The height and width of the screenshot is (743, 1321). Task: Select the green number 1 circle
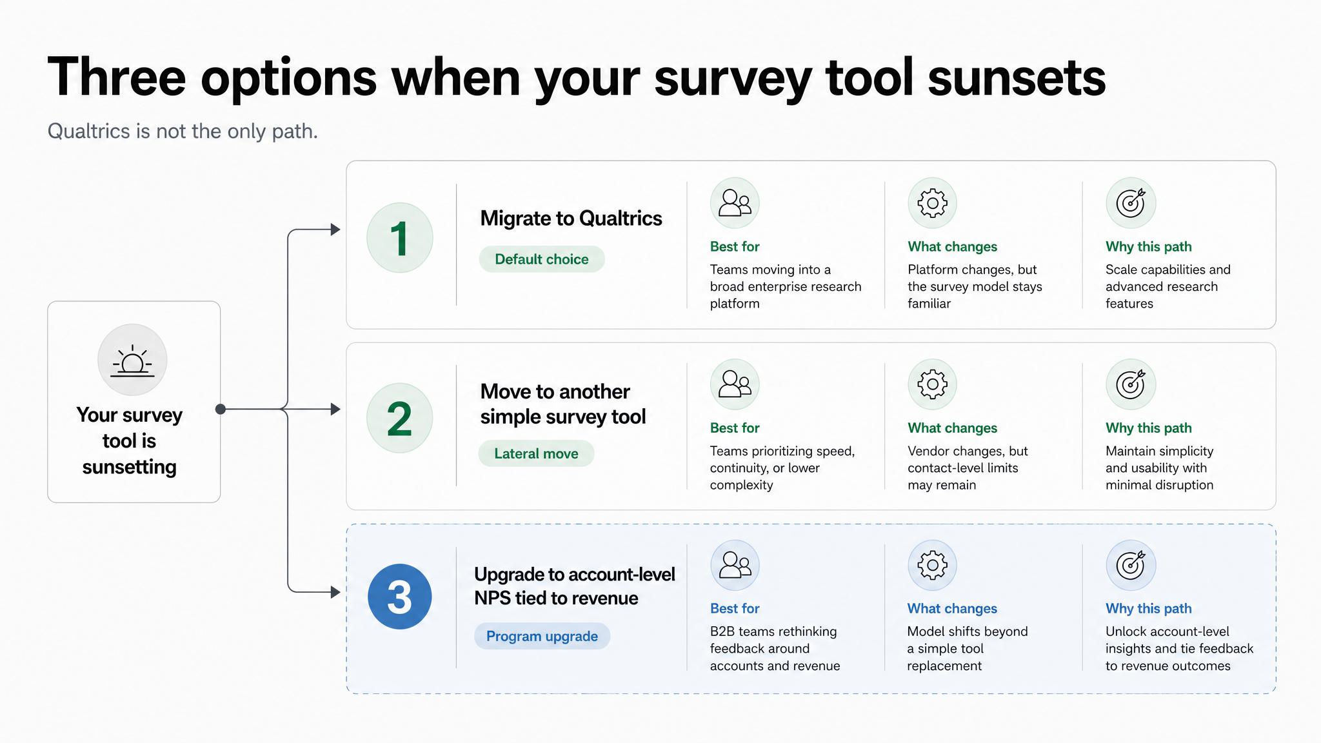click(x=399, y=237)
